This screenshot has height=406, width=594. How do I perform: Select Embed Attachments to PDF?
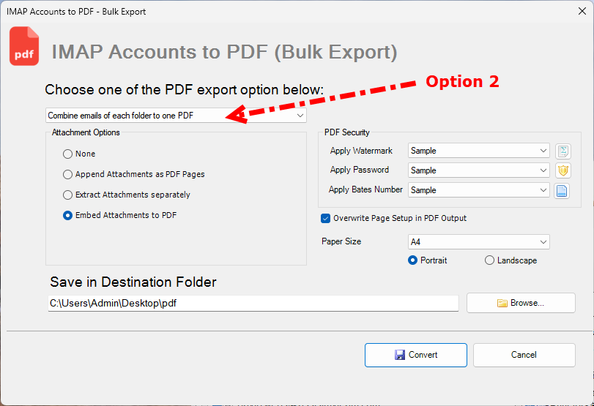click(x=68, y=216)
